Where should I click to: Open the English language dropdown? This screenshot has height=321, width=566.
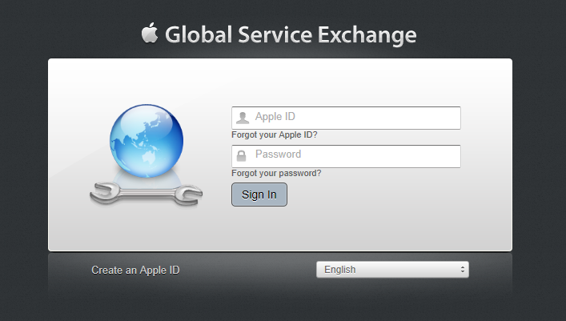[392, 270]
